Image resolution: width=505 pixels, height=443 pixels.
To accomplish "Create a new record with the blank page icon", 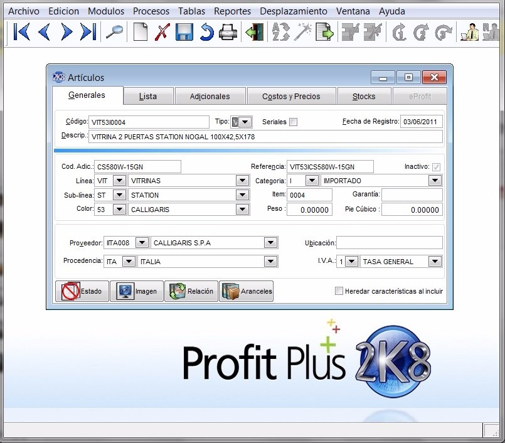I will coord(140,32).
